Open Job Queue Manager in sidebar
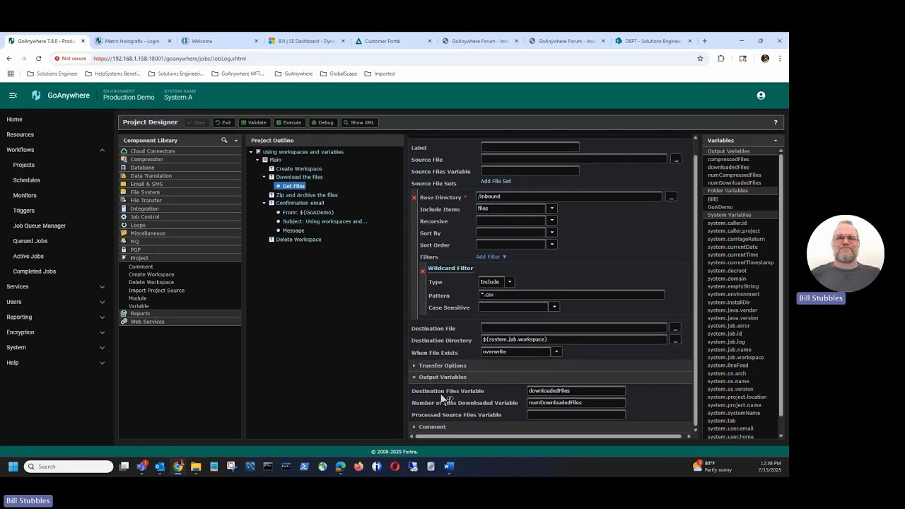The width and height of the screenshot is (905, 509). pyautogui.click(x=39, y=226)
